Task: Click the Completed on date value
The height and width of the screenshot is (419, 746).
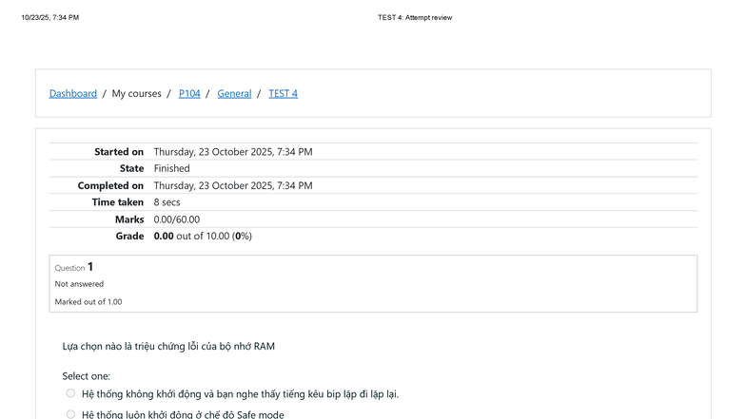Action: pos(233,185)
